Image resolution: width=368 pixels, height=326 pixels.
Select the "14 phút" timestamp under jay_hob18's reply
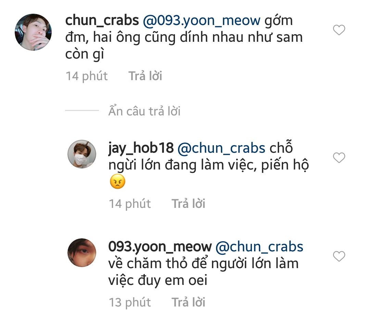tap(130, 204)
